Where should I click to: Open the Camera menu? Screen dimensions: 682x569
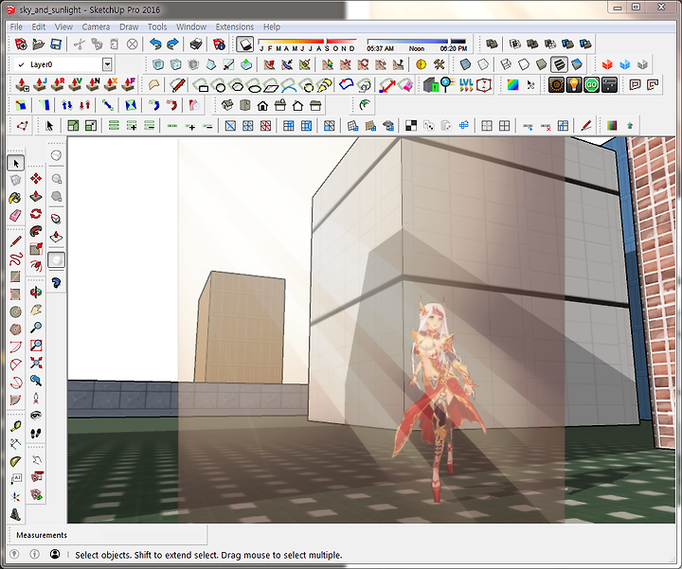pyautogui.click(x=96, y=27)
